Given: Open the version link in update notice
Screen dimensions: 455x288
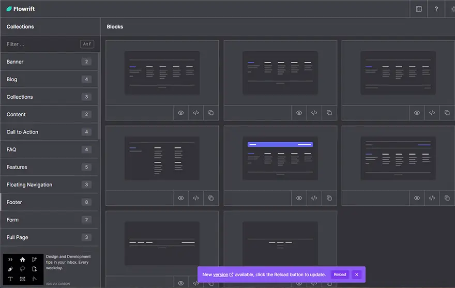Looking at the screenshot, I should (223, 275).
